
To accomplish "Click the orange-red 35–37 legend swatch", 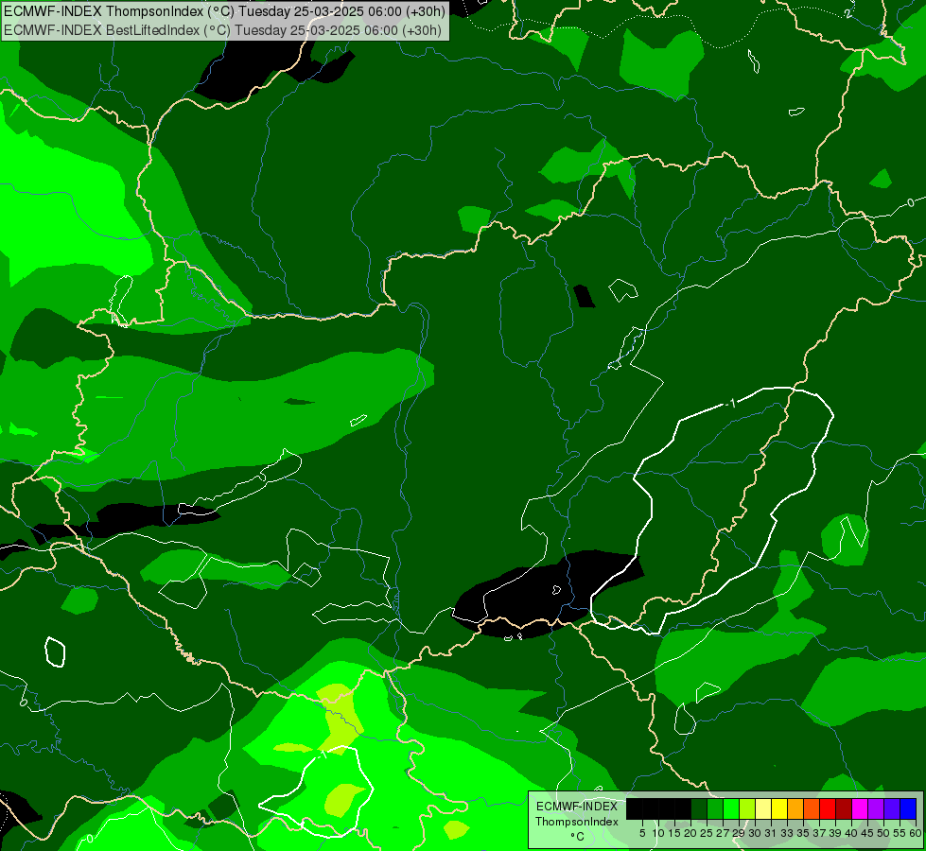I will point(812,809).
